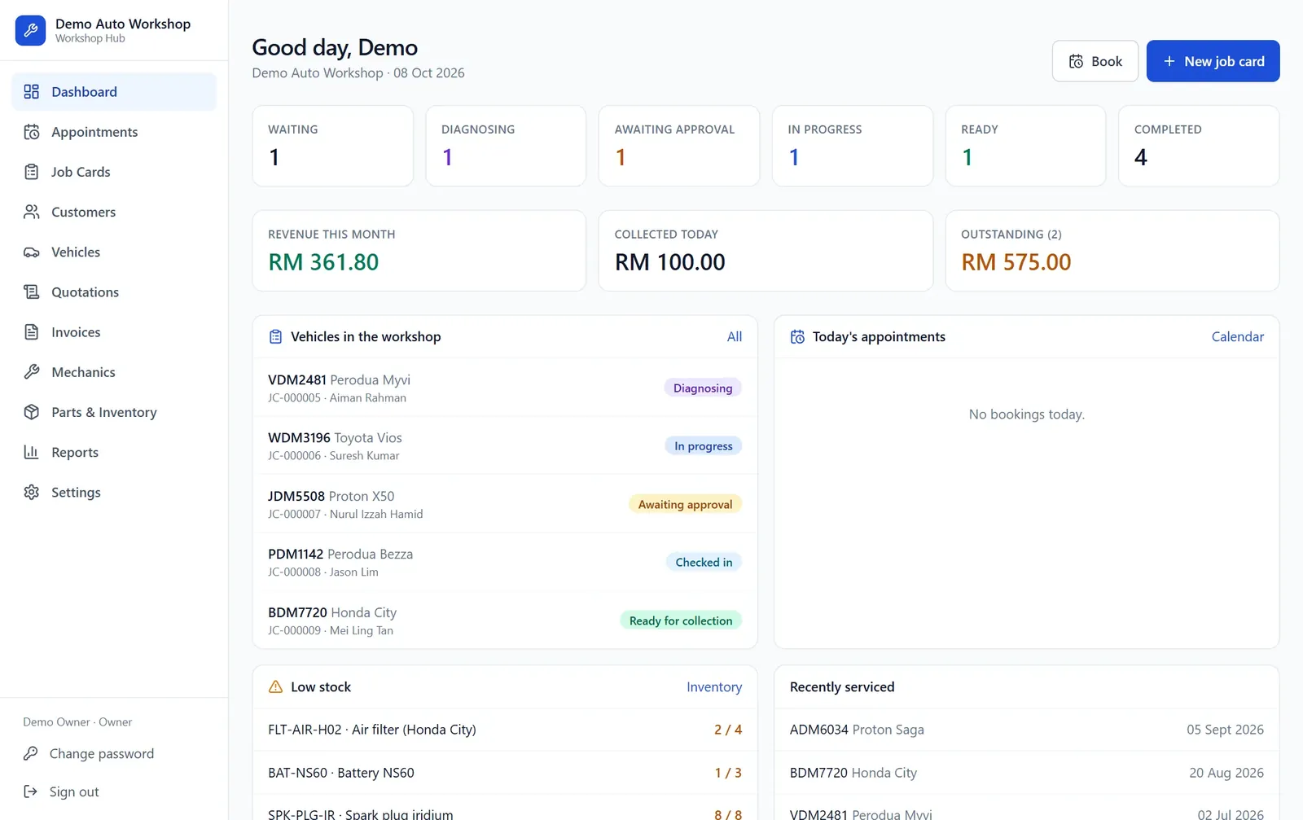The width and height of the screenshot is (1303, 820).
Task: Open ADM6034 Proton Saga recently serviced entry
Action: tap(1026, 730)
